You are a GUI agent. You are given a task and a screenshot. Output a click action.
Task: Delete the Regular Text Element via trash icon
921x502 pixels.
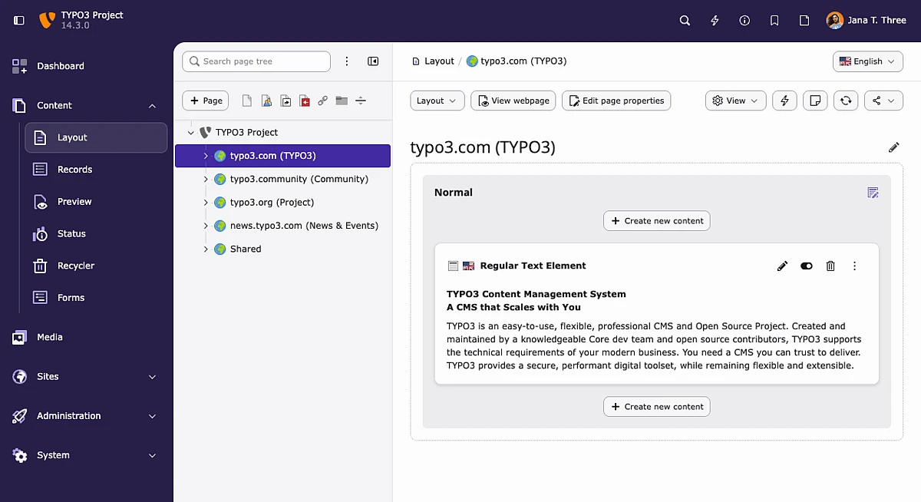coord(830,266)
